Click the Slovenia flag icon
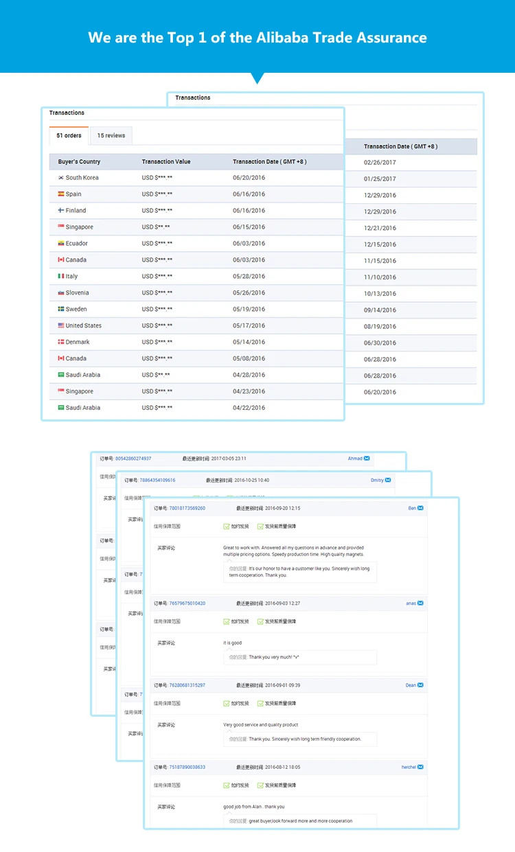The width and height of the screenshot is (515, 852). pyautogui.click(x=61, y=293)
